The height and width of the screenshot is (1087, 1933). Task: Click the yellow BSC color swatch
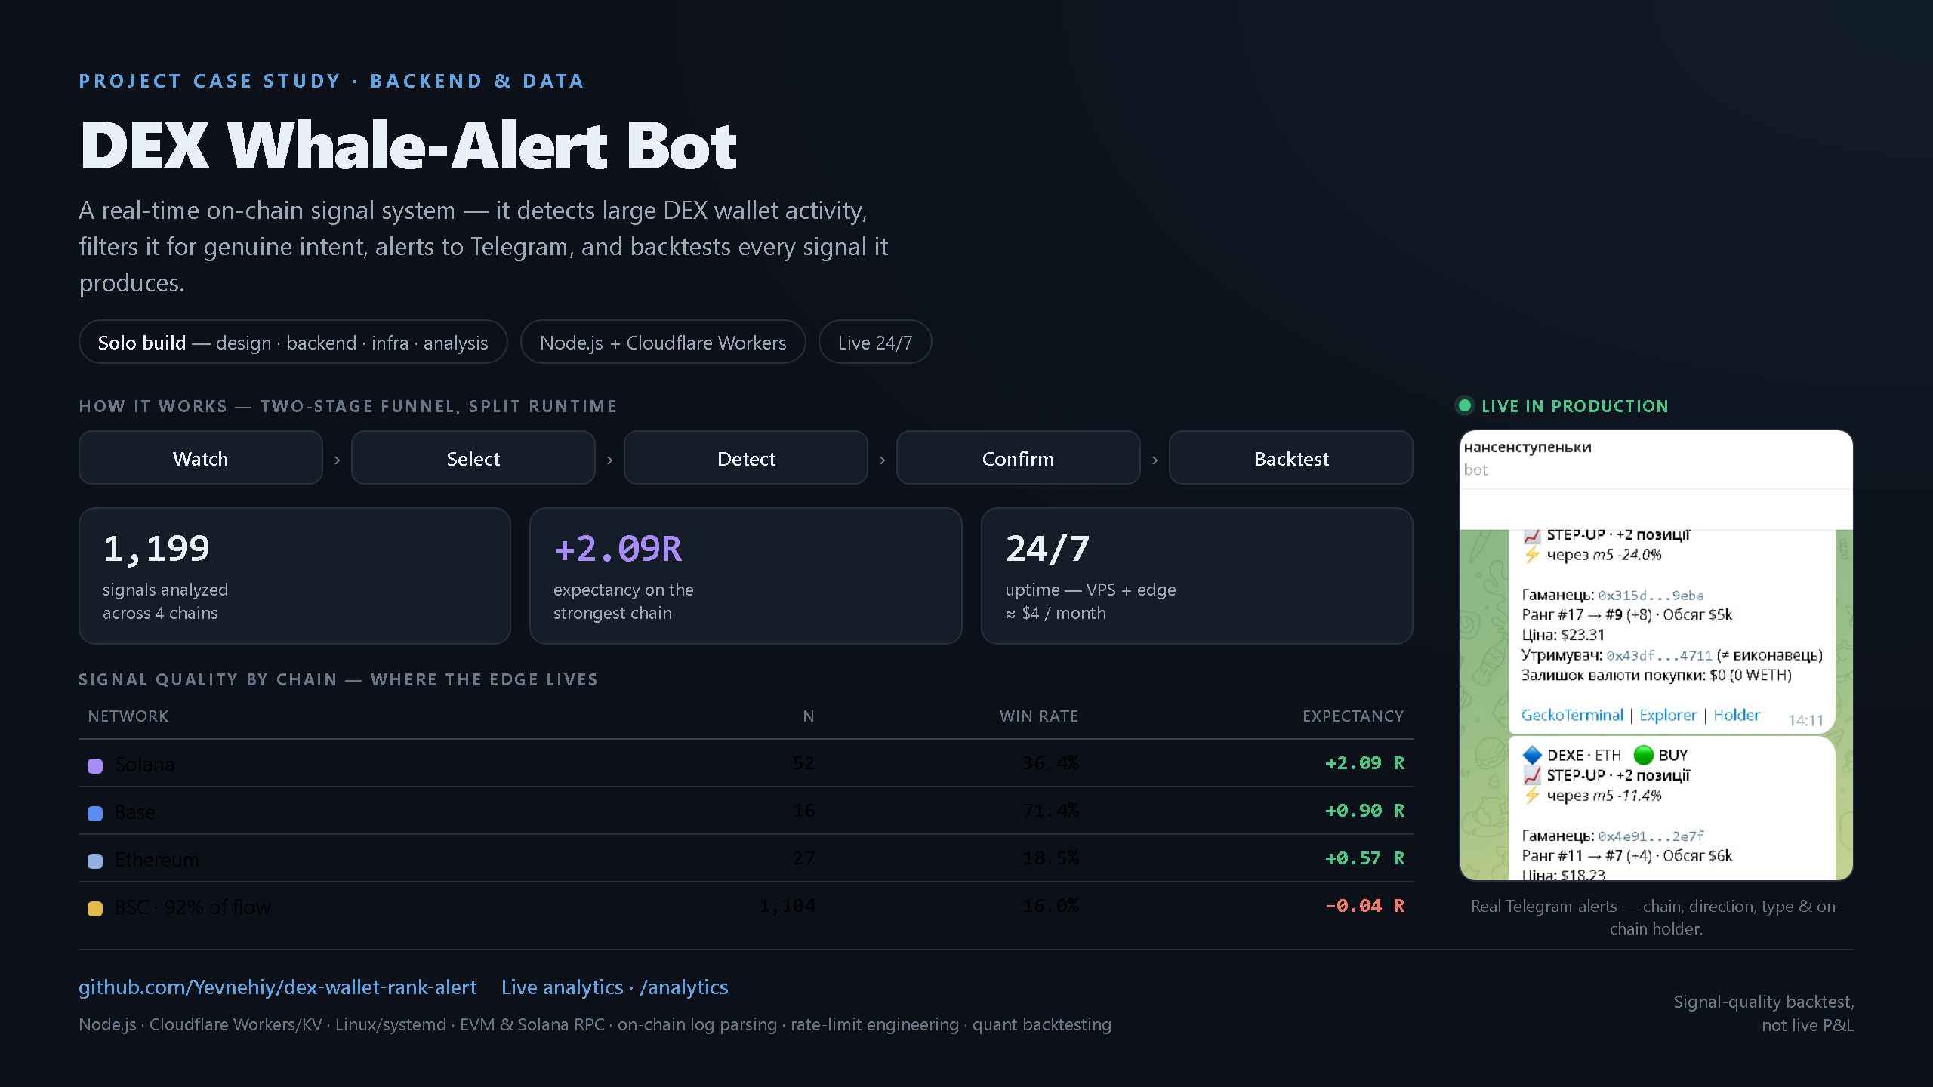[x=95, y=908]
